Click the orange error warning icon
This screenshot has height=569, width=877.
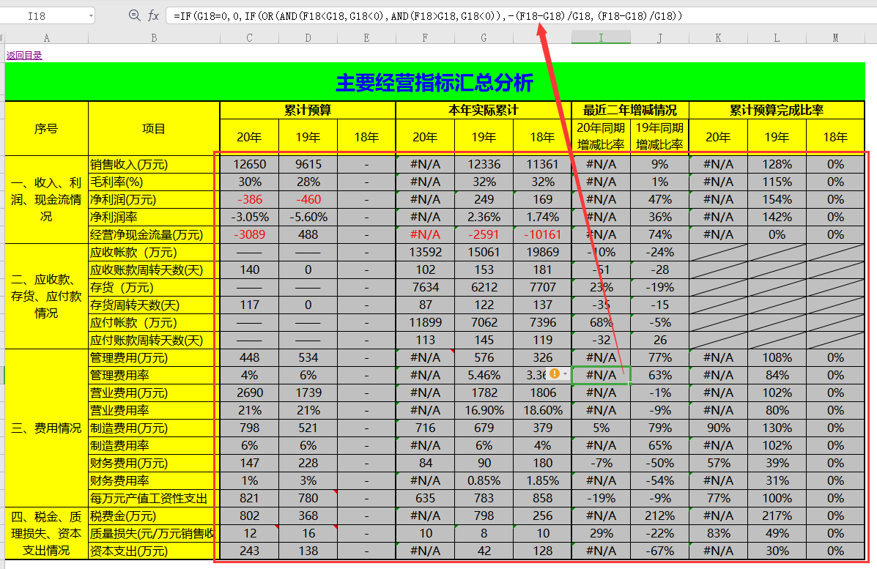click(x=555, y=374)
